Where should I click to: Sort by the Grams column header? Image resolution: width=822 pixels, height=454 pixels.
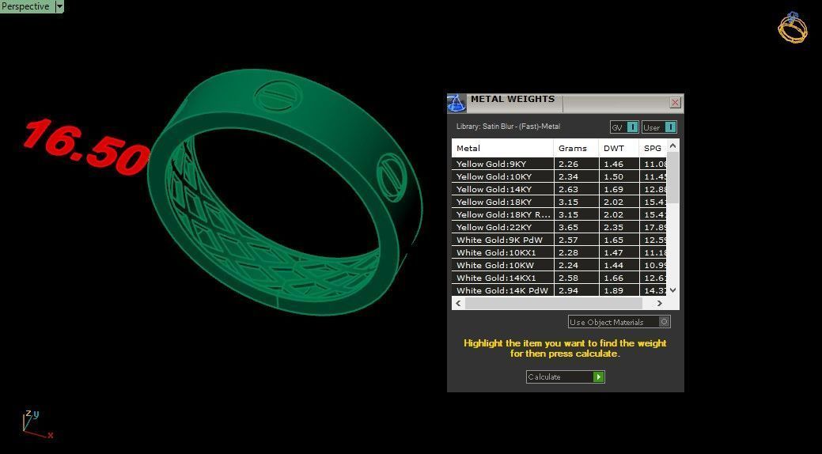pyautogui.click(x=576, y=148)
